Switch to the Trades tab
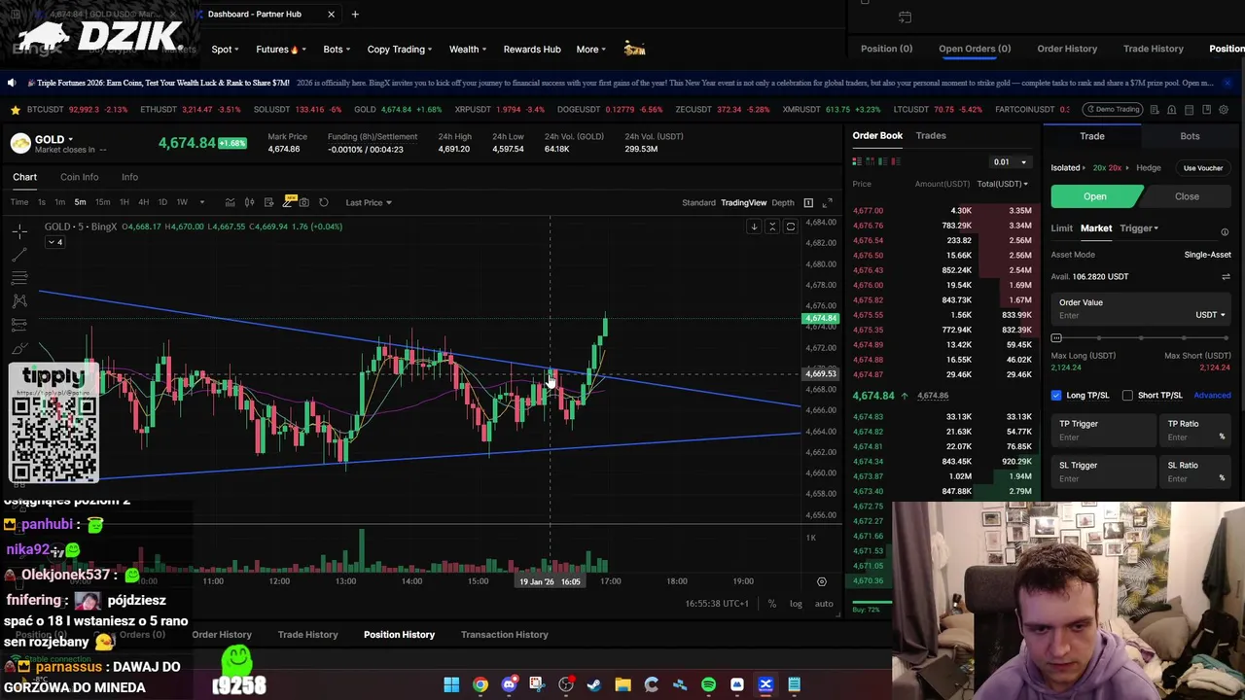 click(930, 136)
